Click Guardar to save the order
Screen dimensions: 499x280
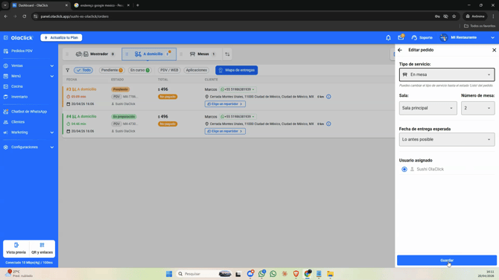tap(446, 261)
